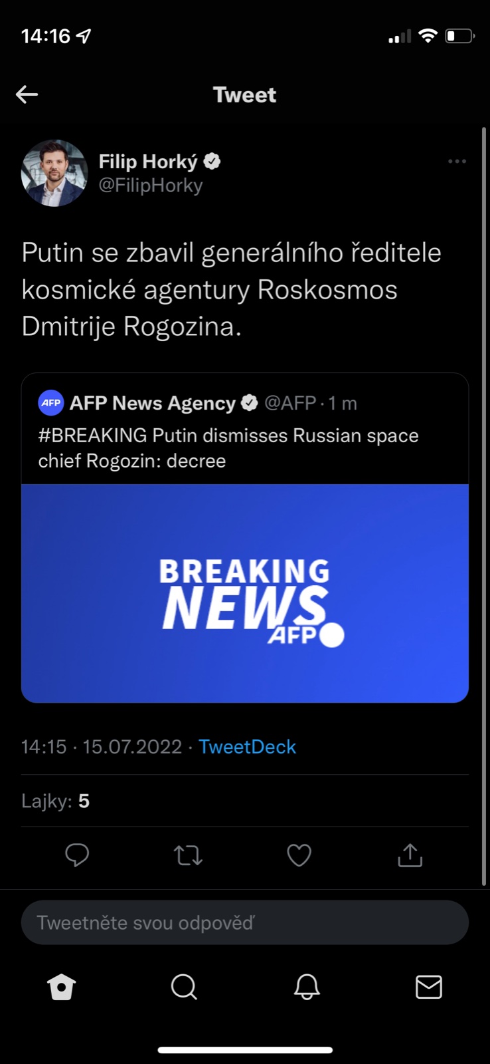Viewport: 490px width, 1064px height.
Task: Tap the verified badge beside Filip Horký
Action: point(212,162)
